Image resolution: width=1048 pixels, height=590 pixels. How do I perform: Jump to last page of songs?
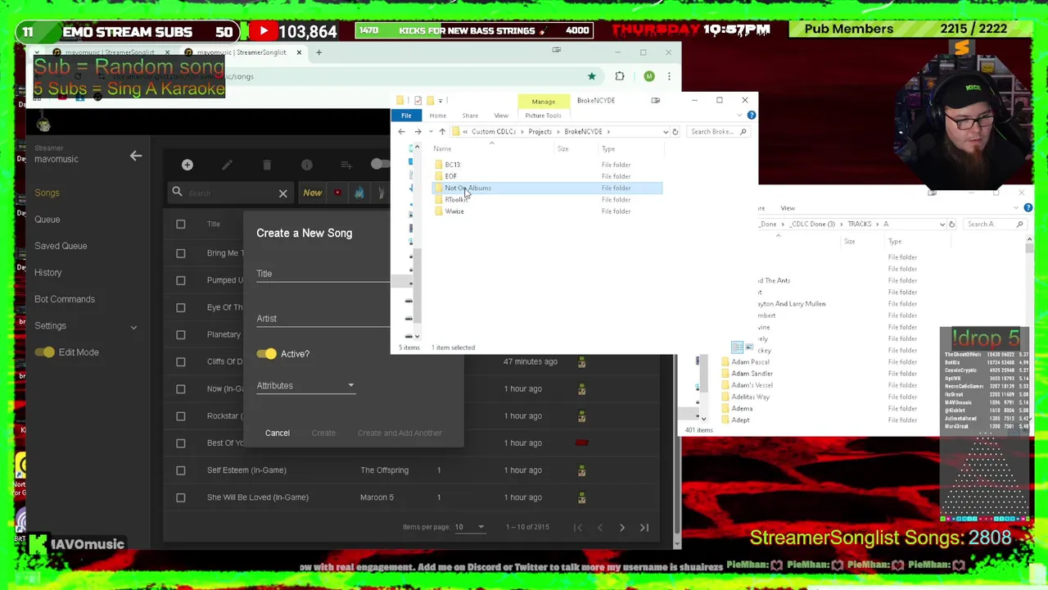point(644,528)
